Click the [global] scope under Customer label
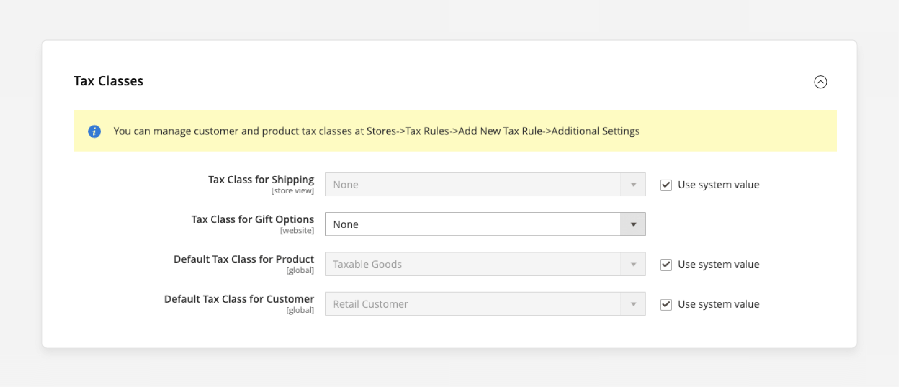 click(300, 310)
